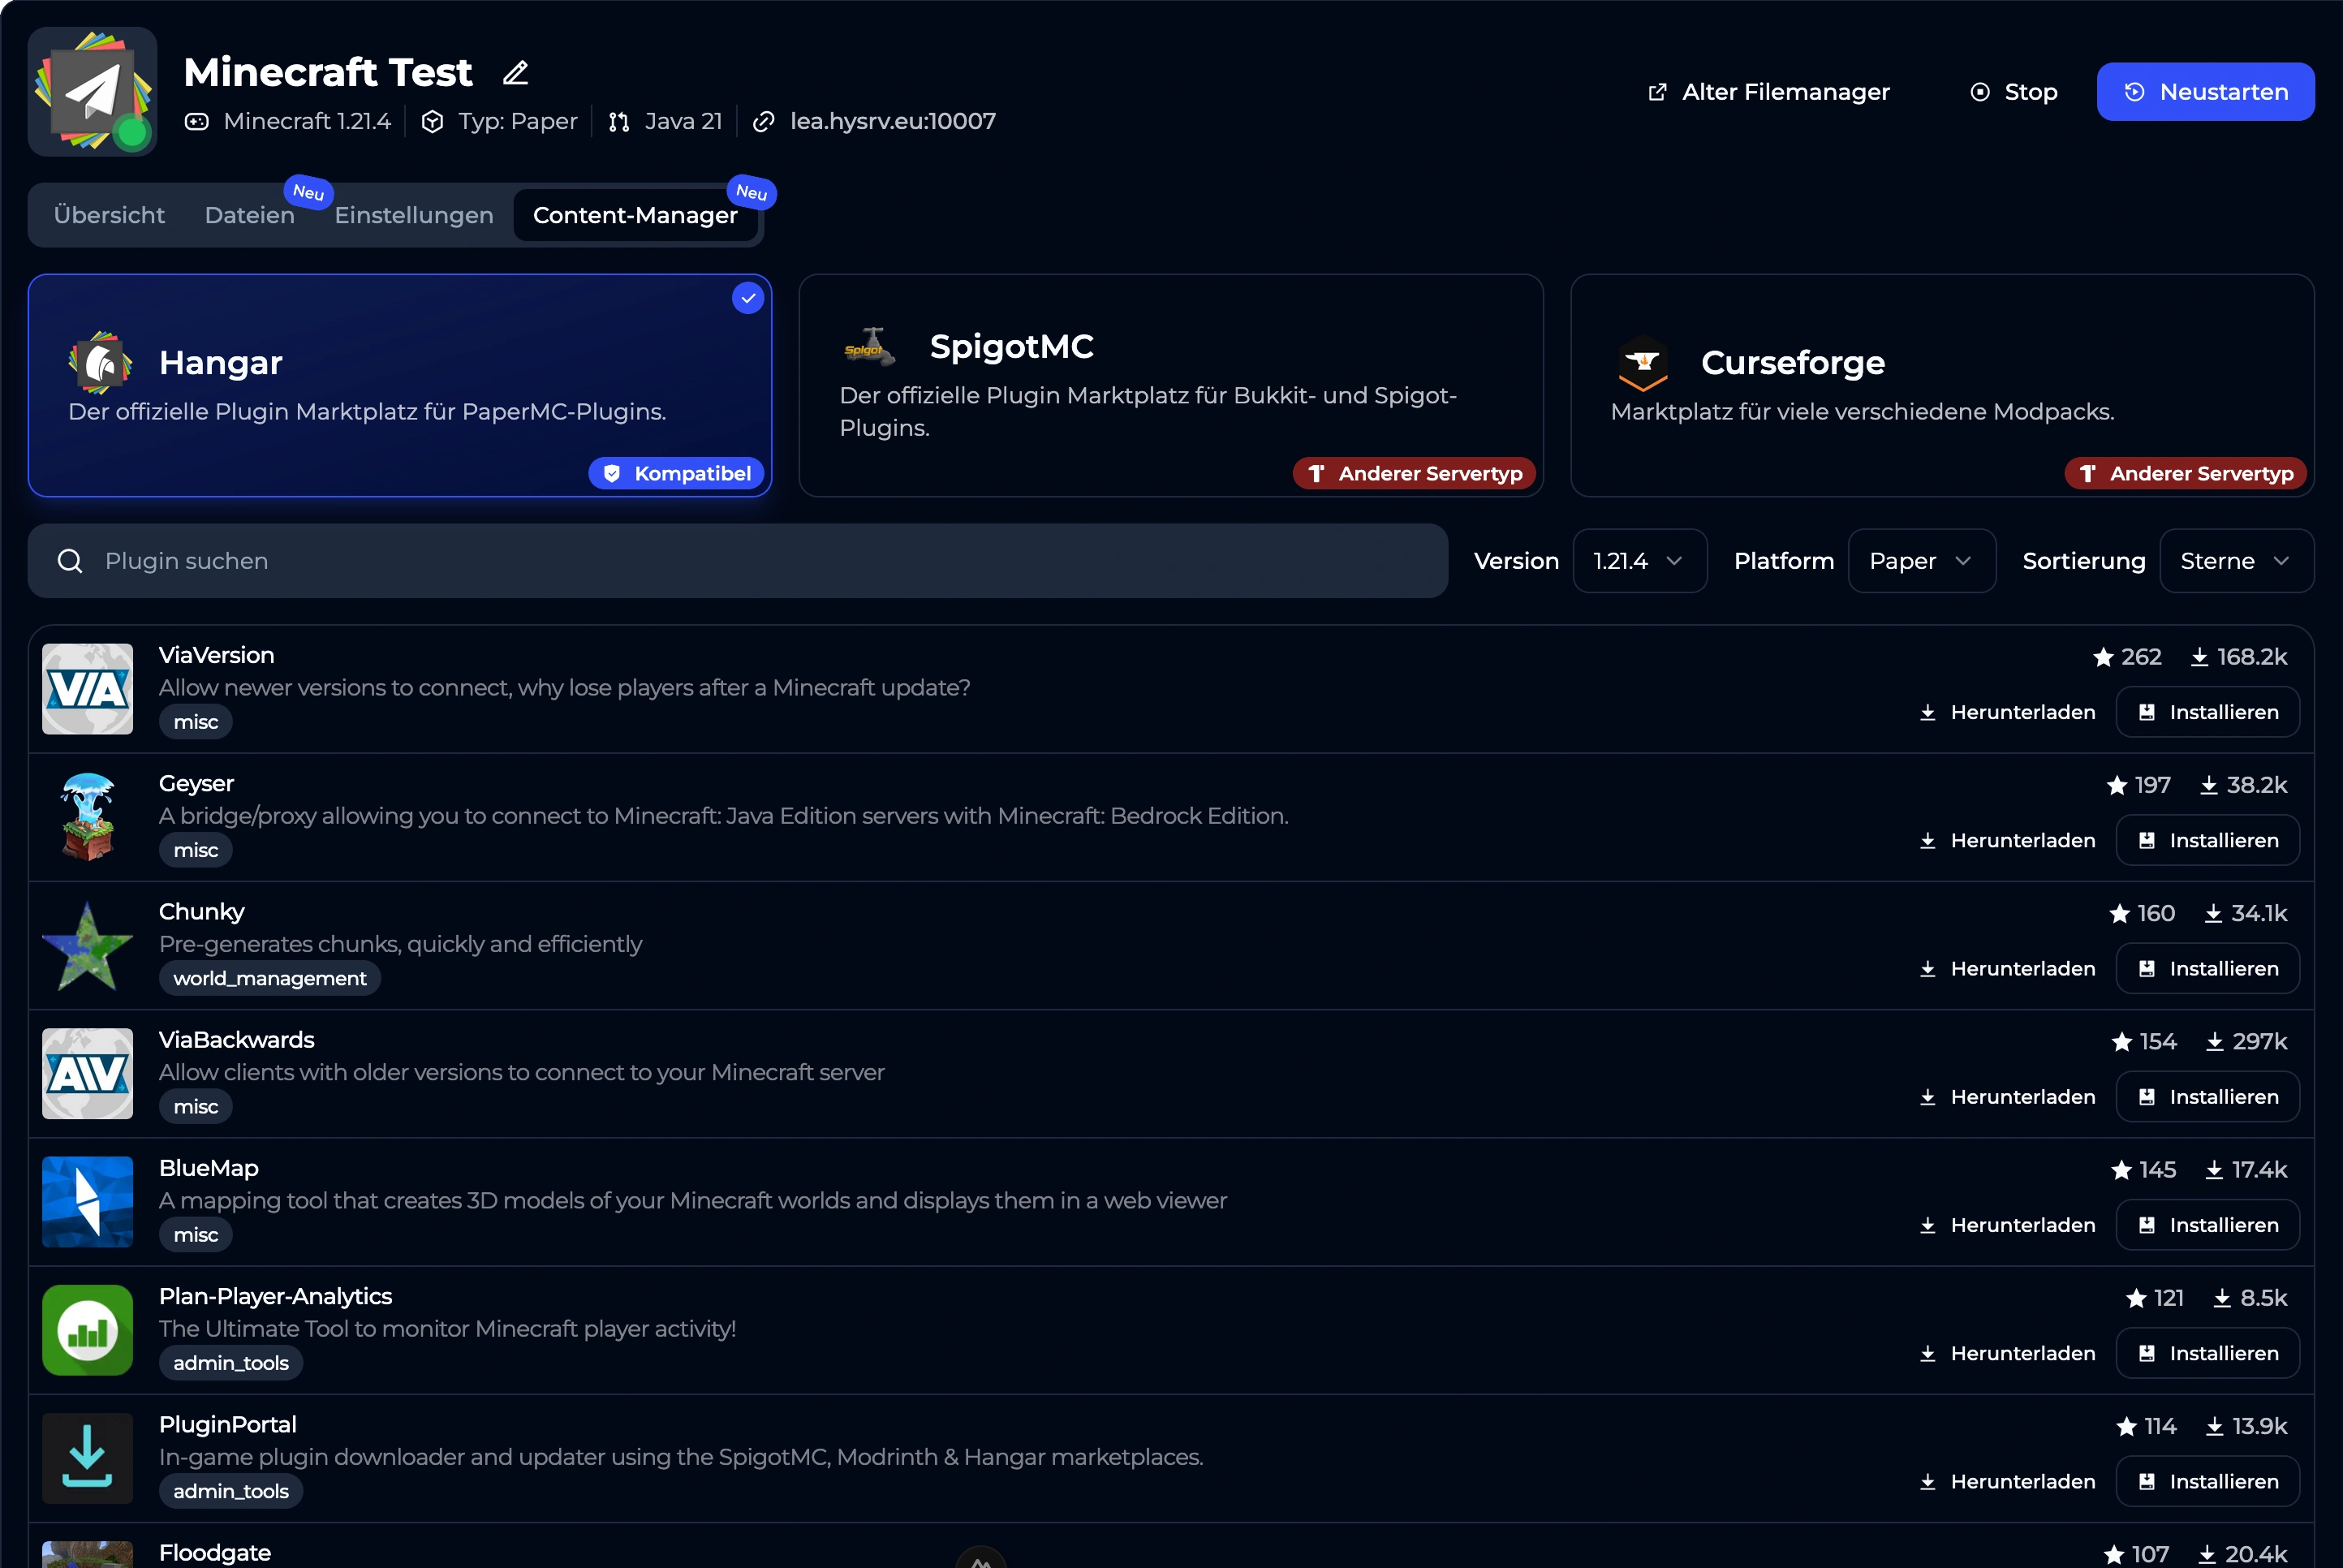Select the Hangar marketplace card
This screenshot has height=1568, width=2343.
pos(400,385)
